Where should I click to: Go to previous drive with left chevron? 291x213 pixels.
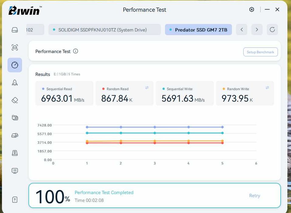pyautogui.click(x=242, y=30)
